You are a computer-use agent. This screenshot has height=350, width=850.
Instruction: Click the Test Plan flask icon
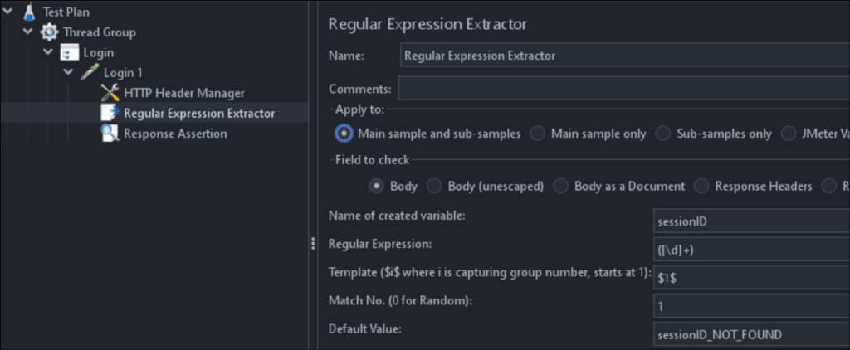pyautogui.click(x=30, y=13)
